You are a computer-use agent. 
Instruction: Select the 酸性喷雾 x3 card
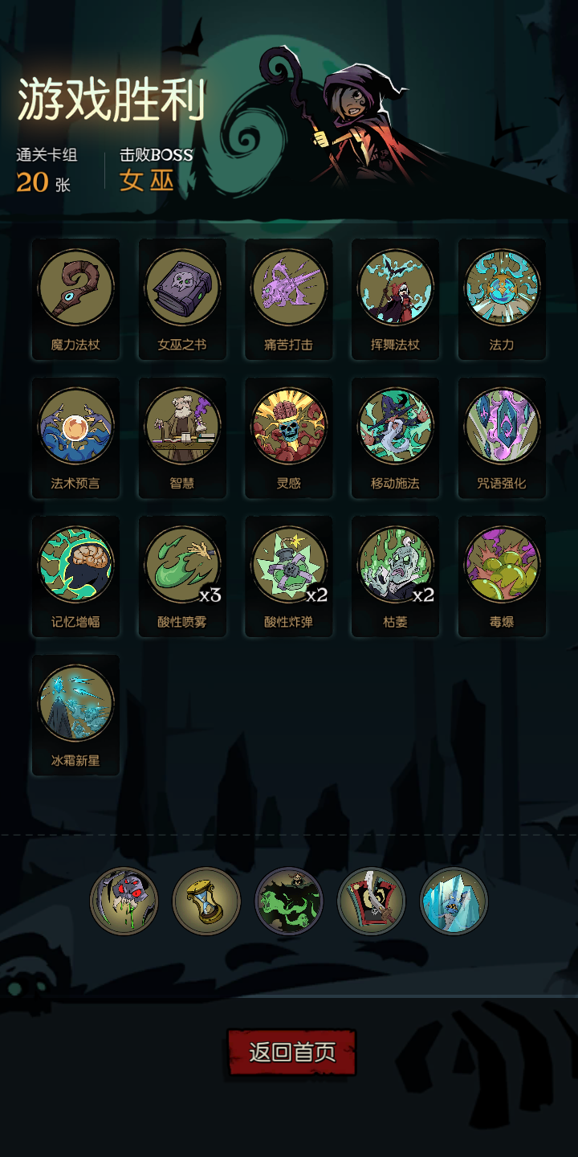pos(182,576)
